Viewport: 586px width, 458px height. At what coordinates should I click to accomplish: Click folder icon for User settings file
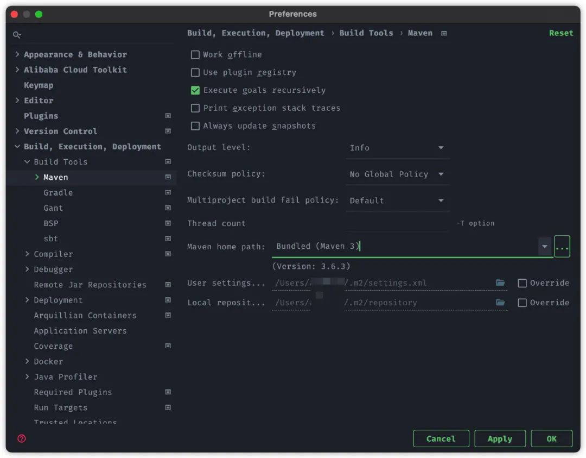pos(500,283)
